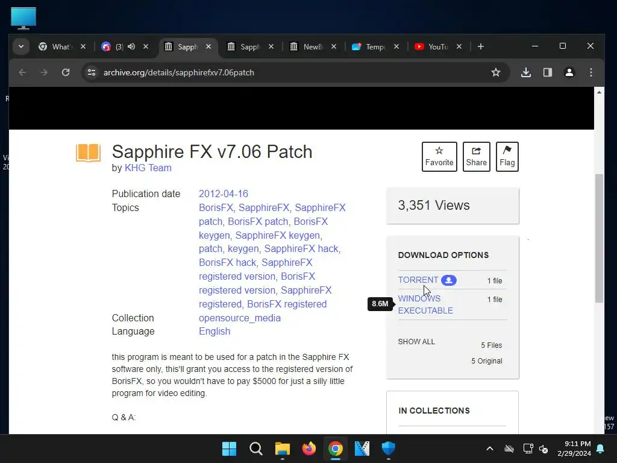Open taskbar Search

tap(255, 449)
